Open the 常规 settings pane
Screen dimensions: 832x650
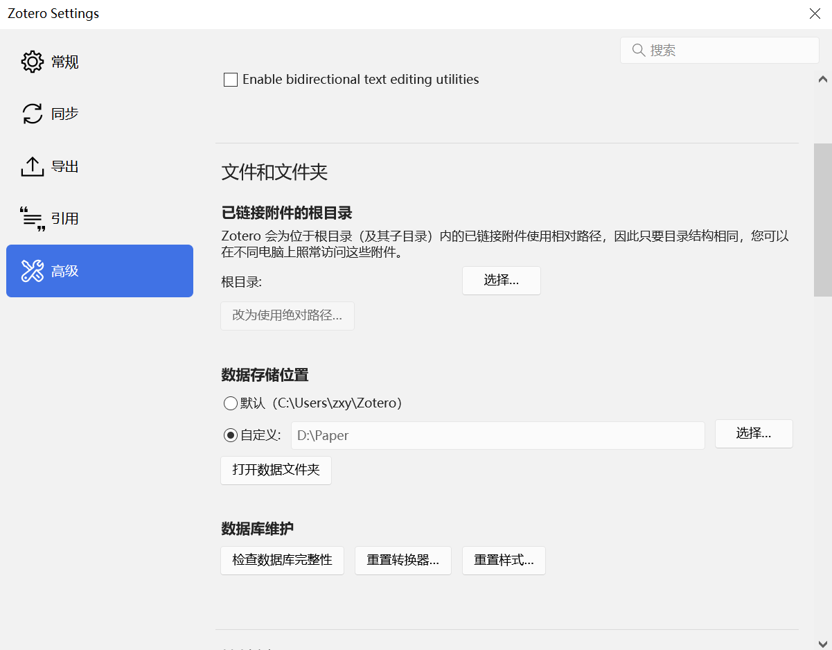click(100, 62)
